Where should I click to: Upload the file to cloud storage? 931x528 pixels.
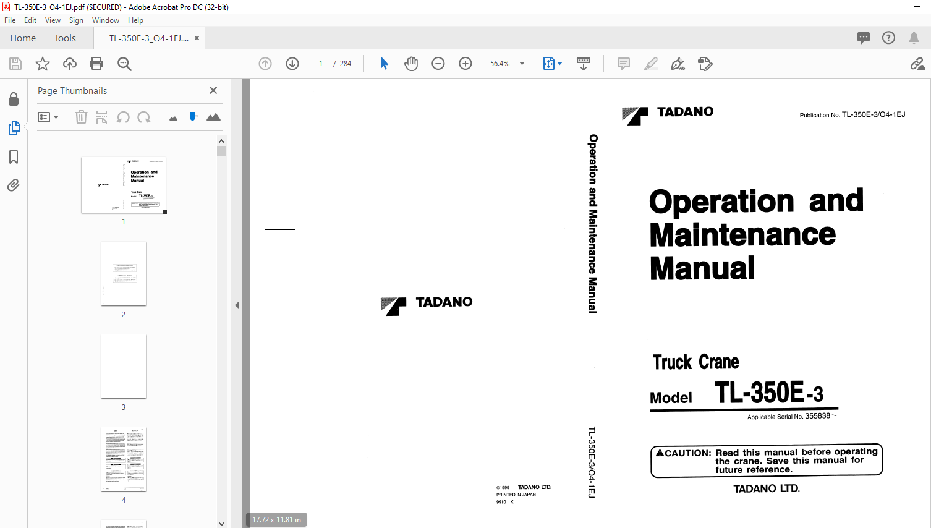click(70, 64)
